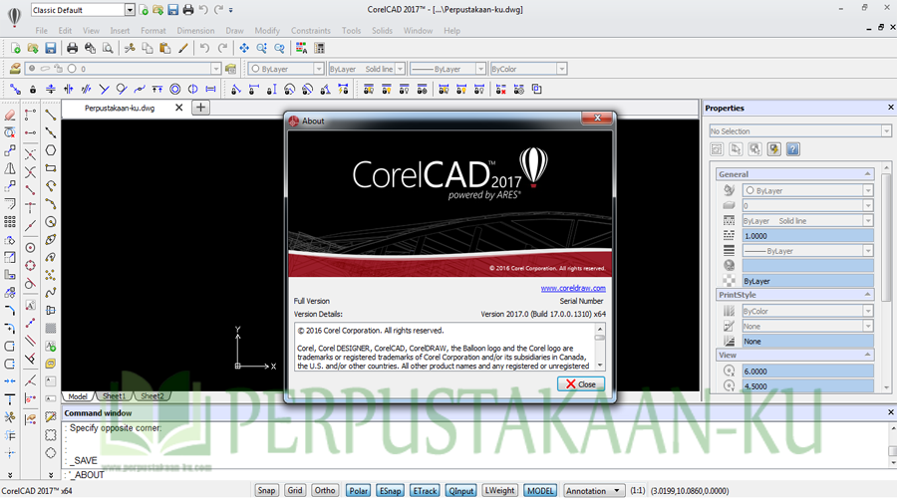Apply the Equal constraint icon
The height and width of the screenshot is (498, 897).
click(x=210, y=90)
